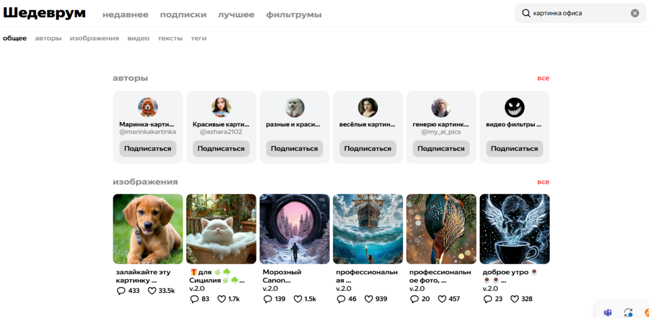The height and width of the screenshot is (318, 649).
Task: Open comments on the puppy image
Action: pos(121,290)
